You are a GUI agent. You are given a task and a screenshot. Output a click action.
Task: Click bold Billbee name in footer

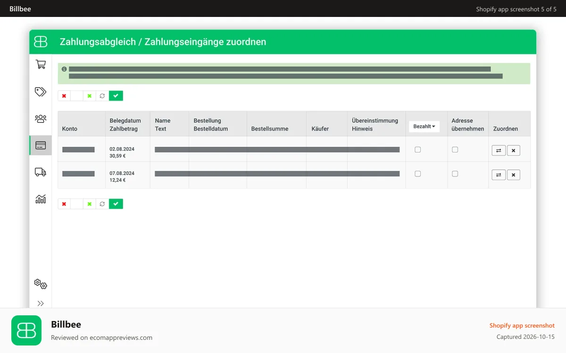pos(66,324)
